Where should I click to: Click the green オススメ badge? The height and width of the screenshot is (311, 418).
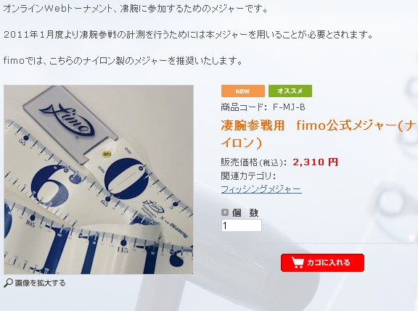[290, 91]
